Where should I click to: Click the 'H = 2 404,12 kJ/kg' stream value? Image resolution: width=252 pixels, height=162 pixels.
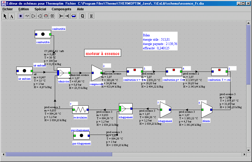pyautogui.click(x=152, y=87)
